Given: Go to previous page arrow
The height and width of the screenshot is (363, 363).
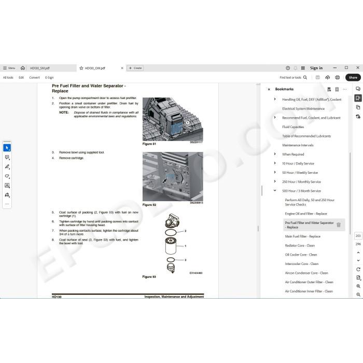Looking at the screenshot, I should tap(358, 253).
